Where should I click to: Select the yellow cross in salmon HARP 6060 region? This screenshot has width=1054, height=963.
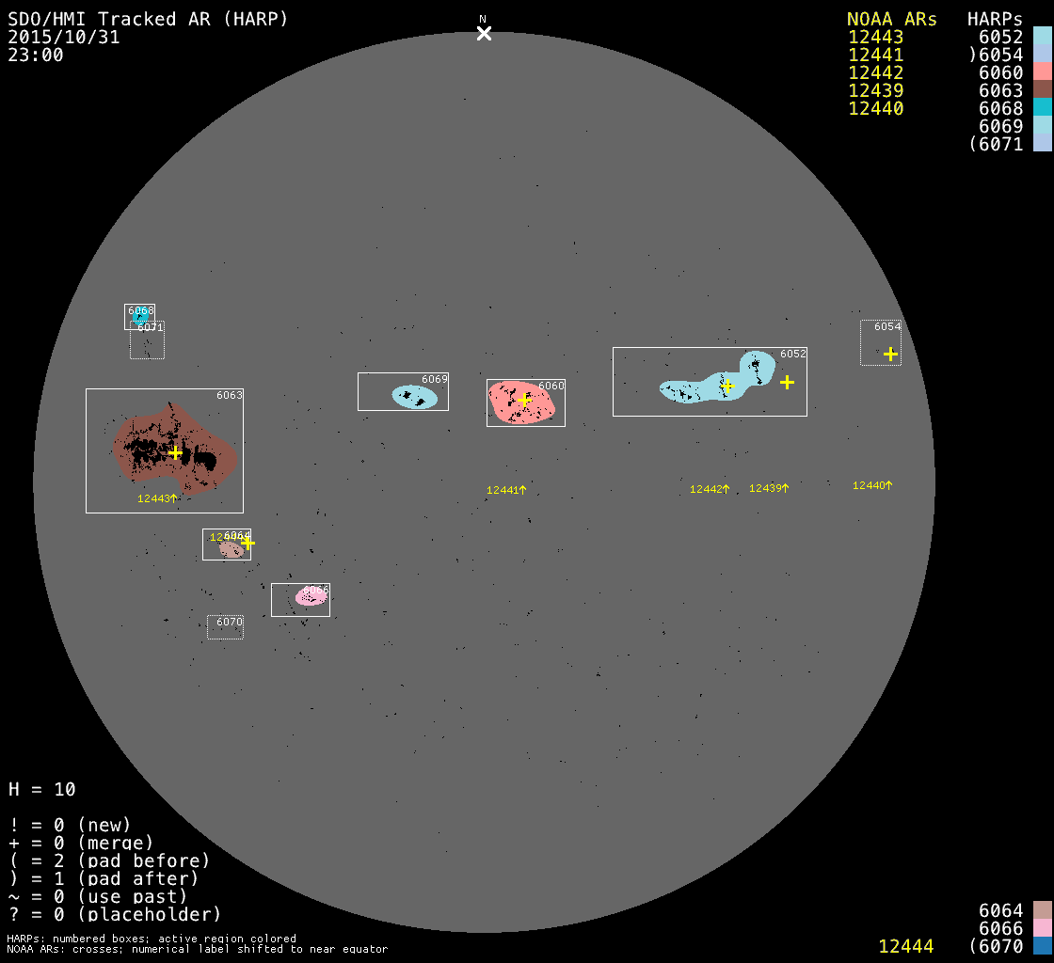(524, 400)
